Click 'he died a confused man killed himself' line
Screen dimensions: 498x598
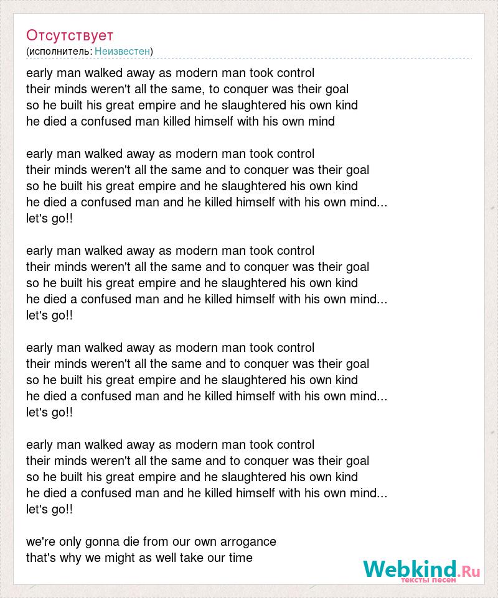181,121
